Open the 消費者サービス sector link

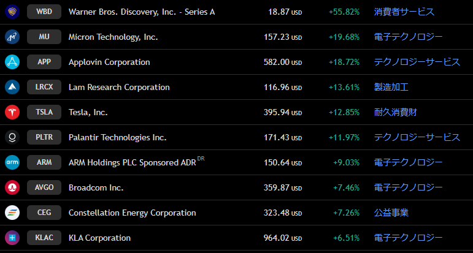tap(404, 12)
